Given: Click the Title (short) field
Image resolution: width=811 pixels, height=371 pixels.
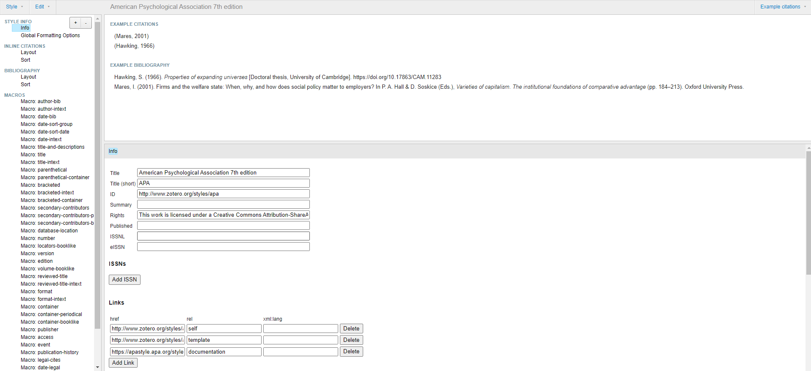Looking at the screenshot, I should click(223, 183).
